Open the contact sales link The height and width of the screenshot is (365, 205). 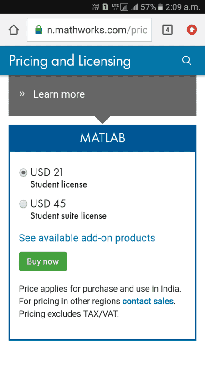pos(148,301)
